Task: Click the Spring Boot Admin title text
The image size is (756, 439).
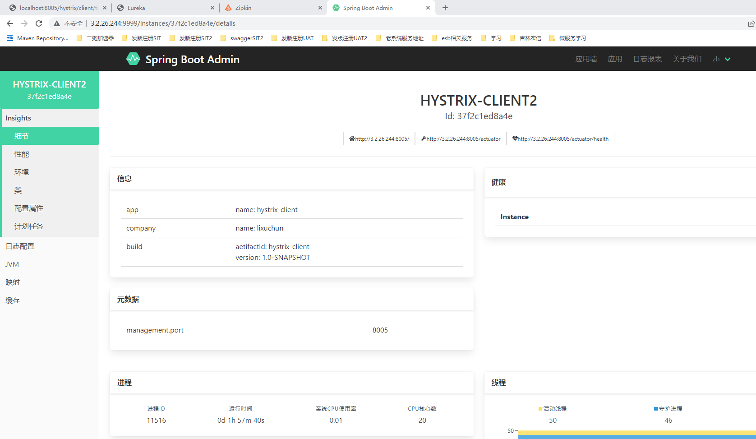Action: (x=193, y=60)
